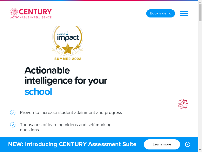Image resolution: width=202 pixels, height=152 pixels.
Task: Click the blue word "school" in the headline
Action: click(x=38, y=92)
